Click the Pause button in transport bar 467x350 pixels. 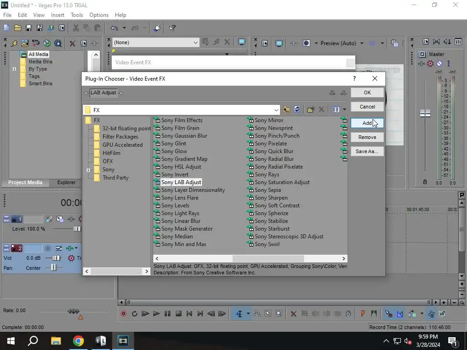tap(167, 314)
